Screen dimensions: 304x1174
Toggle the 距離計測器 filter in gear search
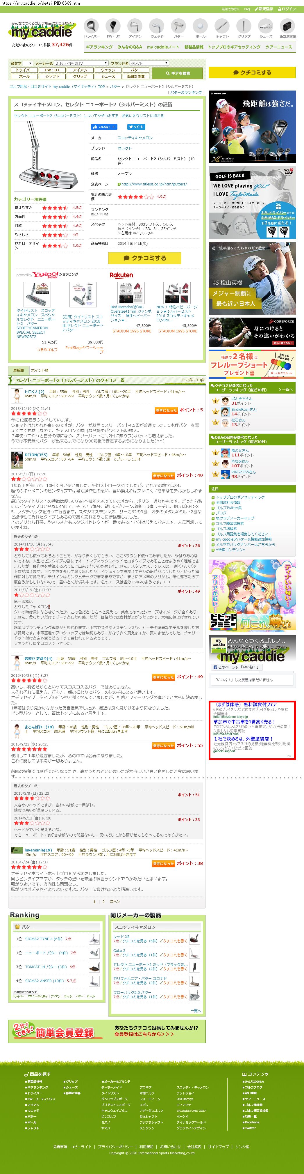point(136,77)
